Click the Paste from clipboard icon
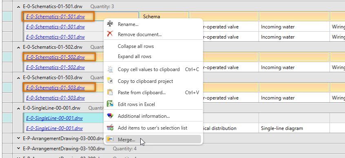The height and width of the screenshot is (158, 345). 110,93
